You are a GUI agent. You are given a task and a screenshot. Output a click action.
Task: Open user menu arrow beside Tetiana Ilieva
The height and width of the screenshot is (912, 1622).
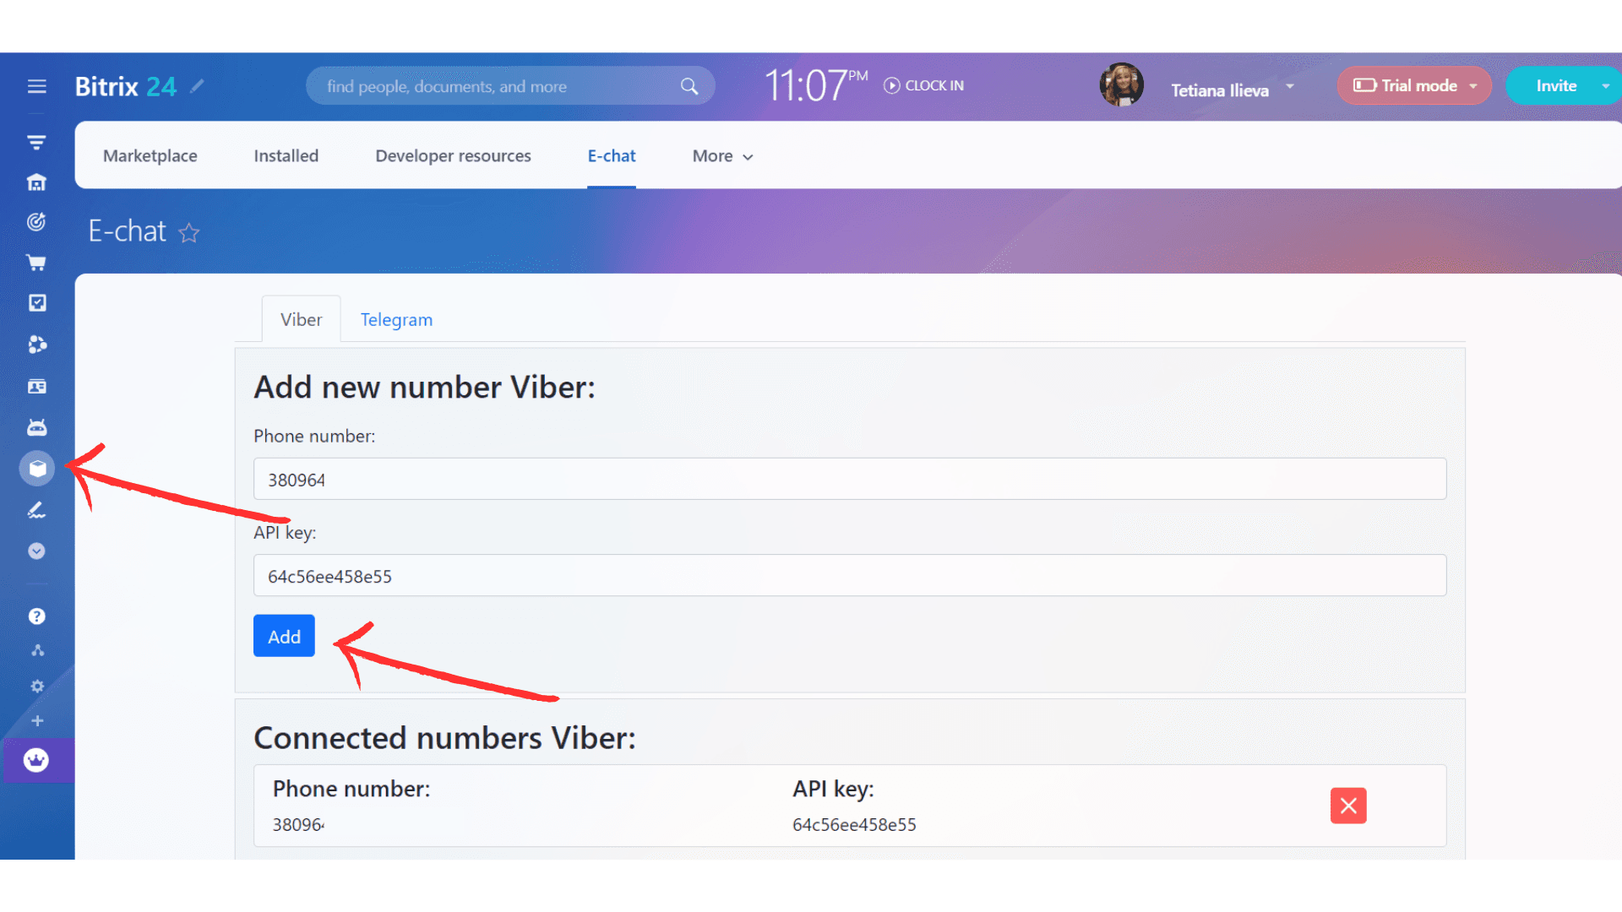(x=1290, y=86)
